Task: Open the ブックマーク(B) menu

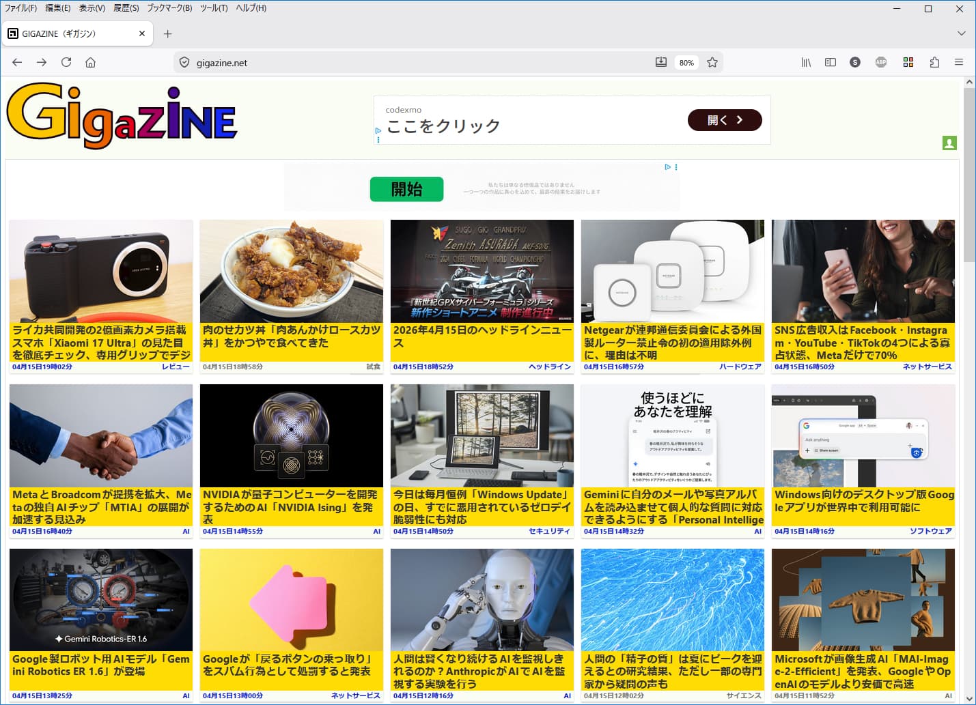Action: pos(169,8)
